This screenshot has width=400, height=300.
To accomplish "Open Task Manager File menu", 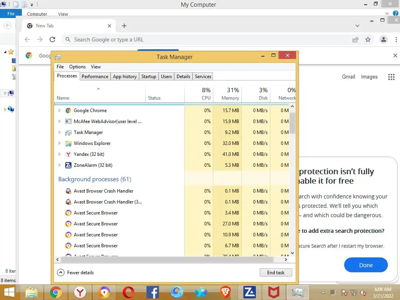I will tap(60, 67).
